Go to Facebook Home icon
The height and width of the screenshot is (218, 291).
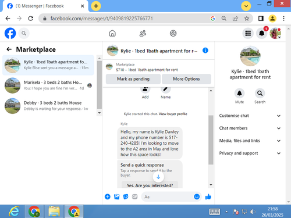coord(112,33)
